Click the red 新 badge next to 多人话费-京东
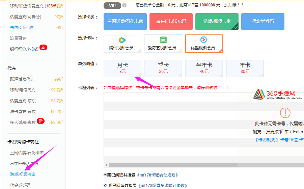 41,121
